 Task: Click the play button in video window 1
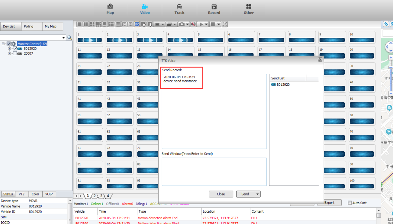click(90, 40)
